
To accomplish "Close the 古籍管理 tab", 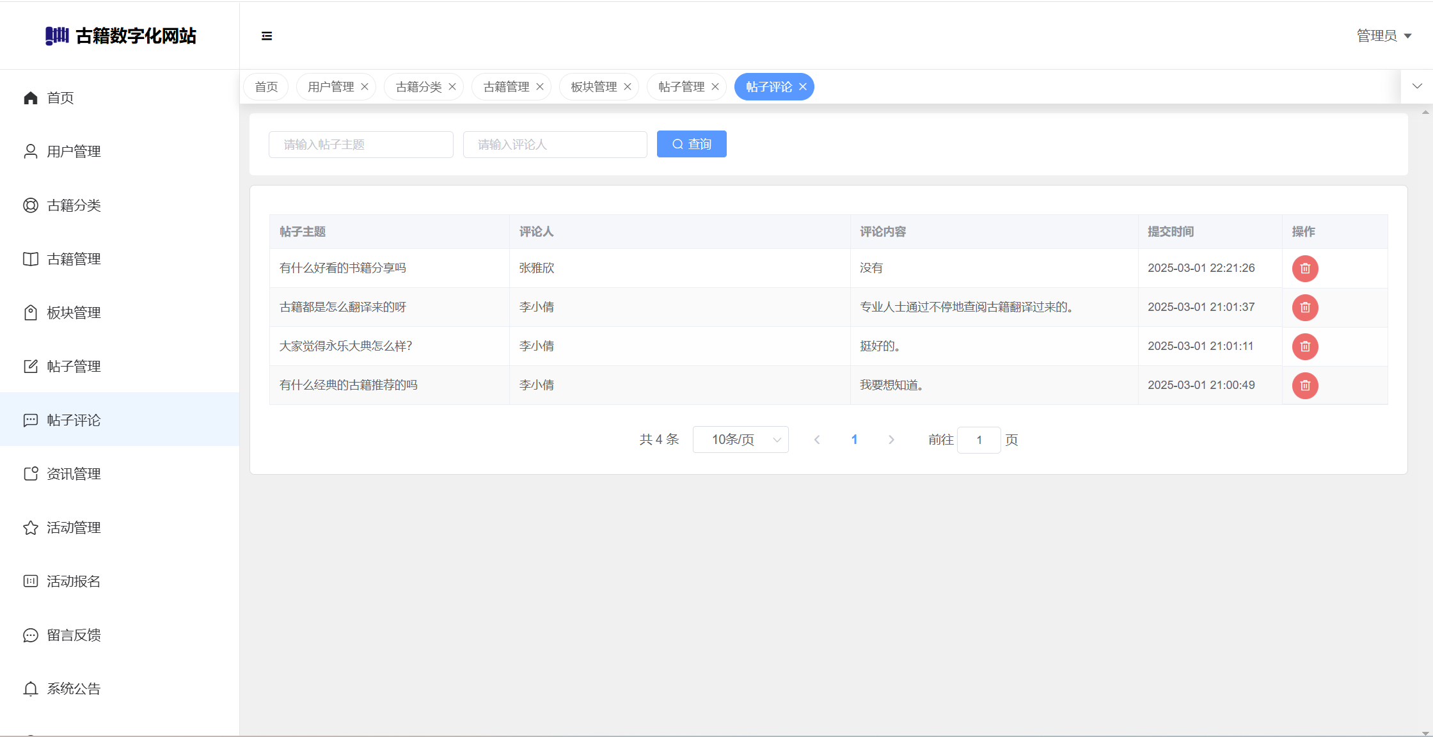I will pyautogui.click(x=540, y=87).
